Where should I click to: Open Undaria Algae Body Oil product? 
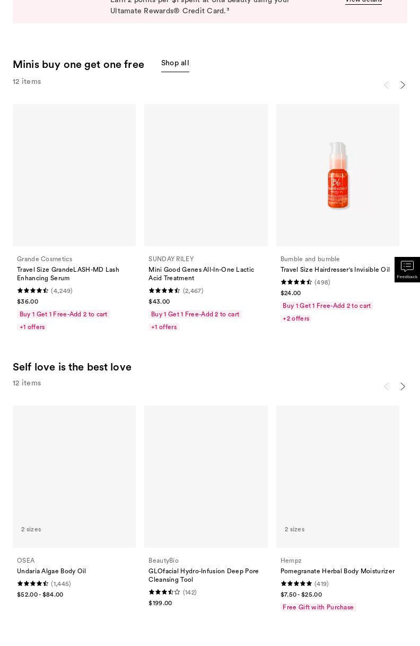coord(51,571)
